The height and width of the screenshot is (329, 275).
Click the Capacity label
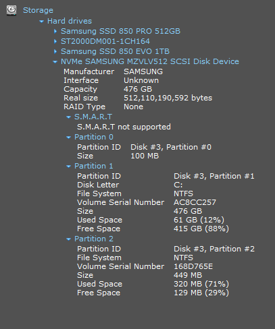[80, 89]
